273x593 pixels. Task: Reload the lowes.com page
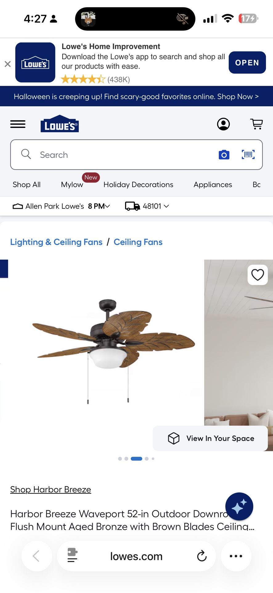202,556
